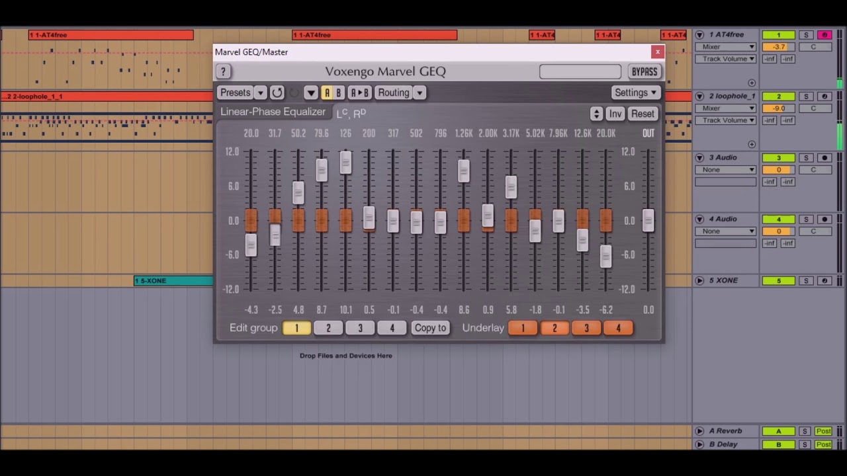847x476 pixels.
Task: Solo track 1 AT4free
Action: point(806,34)
